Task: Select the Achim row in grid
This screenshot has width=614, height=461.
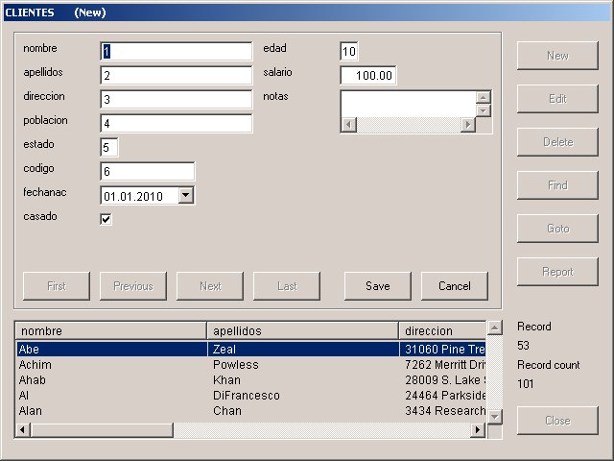Action: pyautogui.click(x=250, y=365)
